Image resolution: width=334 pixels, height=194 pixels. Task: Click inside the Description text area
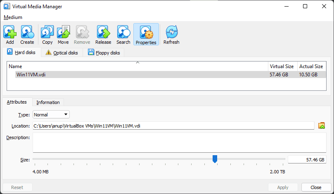(179, 143)
